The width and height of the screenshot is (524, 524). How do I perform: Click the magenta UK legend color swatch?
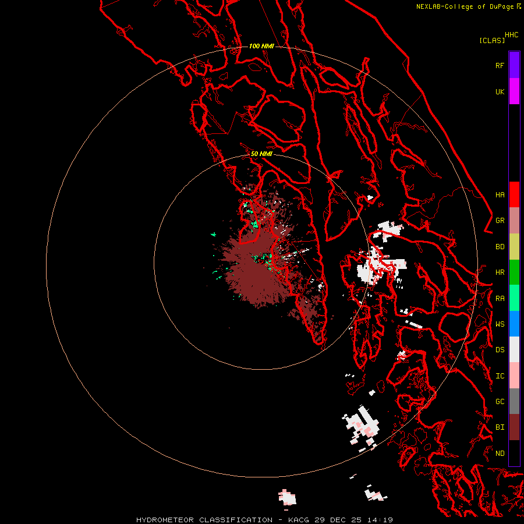(x=514, y=91)
